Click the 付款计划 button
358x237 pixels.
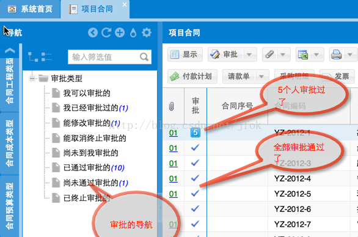click(x=192, y=76)
